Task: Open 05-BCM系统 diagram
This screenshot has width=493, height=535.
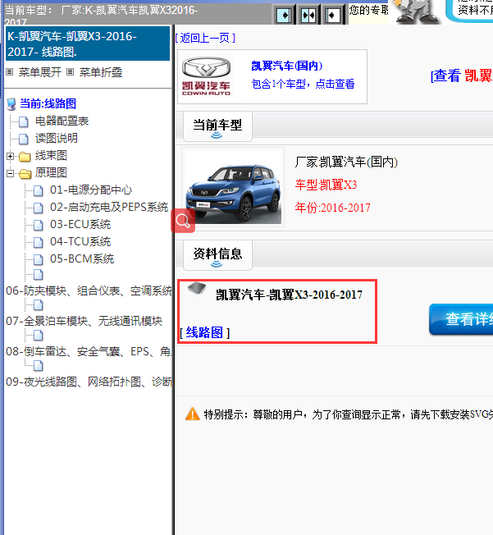Action: 82,259
